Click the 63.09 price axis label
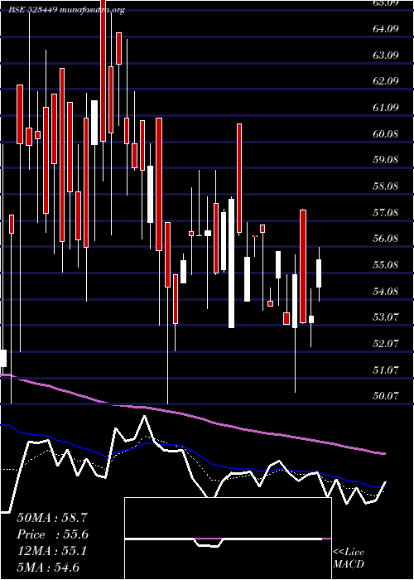This screenshot has width=414, height=580. click(x=386, y=56)
